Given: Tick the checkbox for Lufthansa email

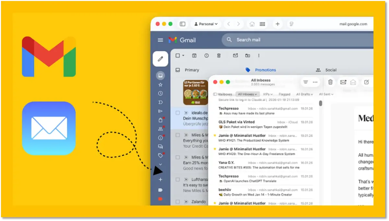Looking at the screenshot, I should (178, 180).
